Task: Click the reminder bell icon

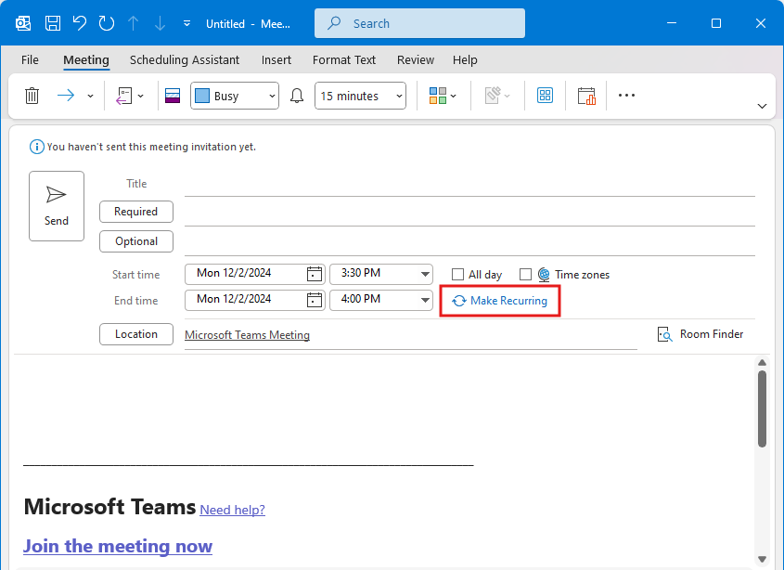Action: (x=296, y=95)
